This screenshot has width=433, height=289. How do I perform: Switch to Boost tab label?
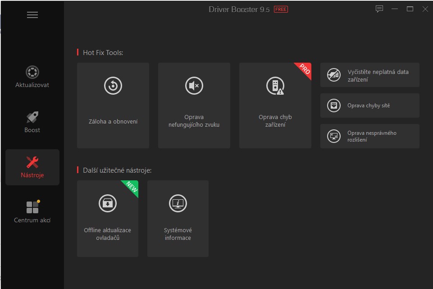click(x=32, y=130)
